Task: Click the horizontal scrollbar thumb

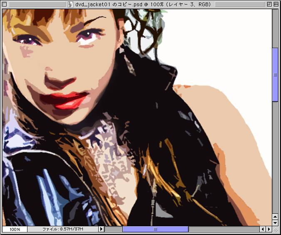Action: pyautogui.click(x=155, y=229)
